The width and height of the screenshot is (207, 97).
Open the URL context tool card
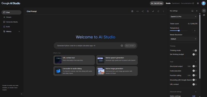(x=74, y=60)
